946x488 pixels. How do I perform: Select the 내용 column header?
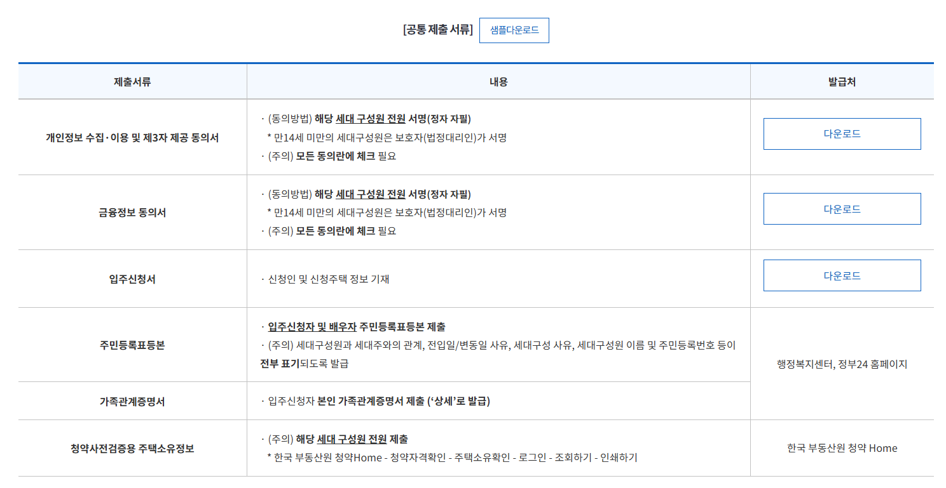498,81
